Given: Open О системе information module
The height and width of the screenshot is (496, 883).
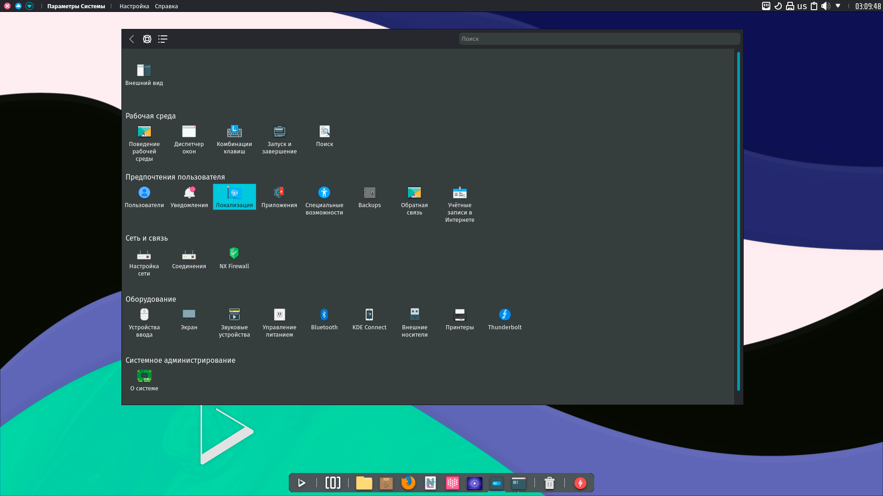Looking at the screenshot, I should [x=144, y=380].
